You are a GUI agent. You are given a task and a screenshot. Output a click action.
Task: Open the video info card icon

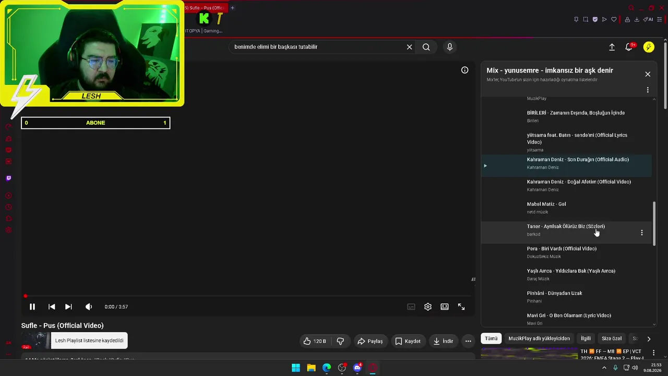point(464,70)
